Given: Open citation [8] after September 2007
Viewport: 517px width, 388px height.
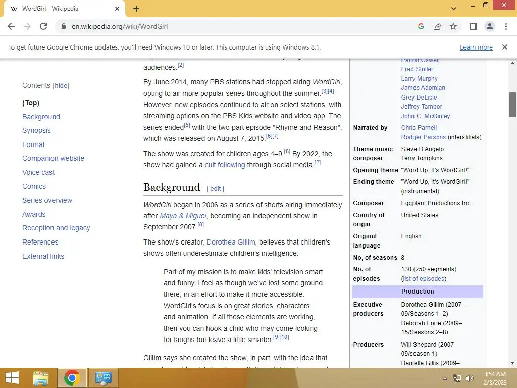Looking at the screenshot, I should (x=200, y=225).
